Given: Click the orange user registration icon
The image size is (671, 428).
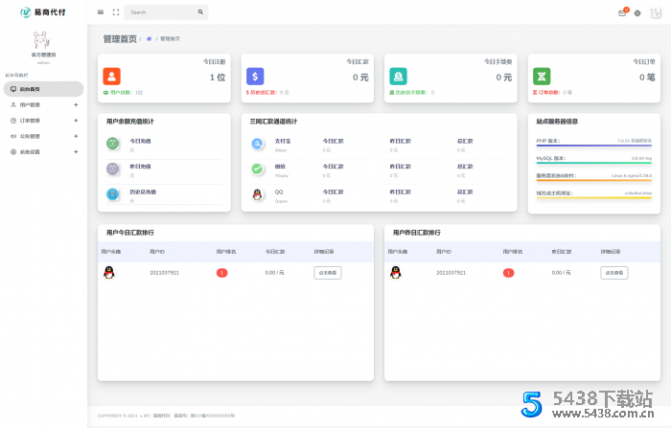Looking at the screenshot, I should coord(112,77).
